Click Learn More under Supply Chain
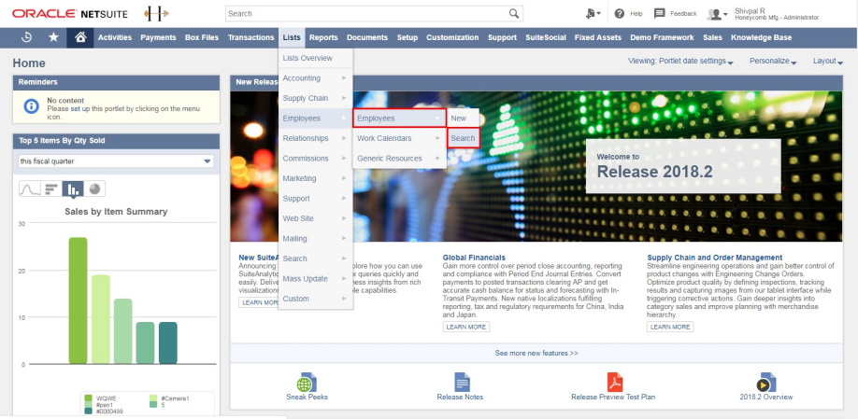This screenshot has width=858, height=419. tap(670, 327)
